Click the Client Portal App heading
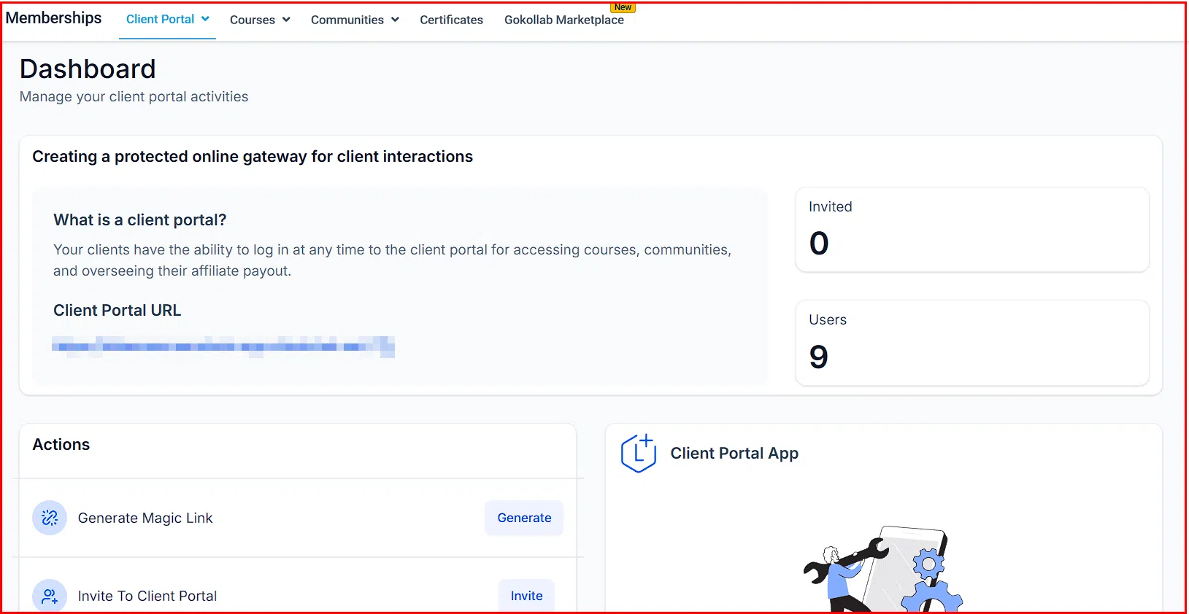This screenshot has width=1189, height=614. click(x=734, y=454)
